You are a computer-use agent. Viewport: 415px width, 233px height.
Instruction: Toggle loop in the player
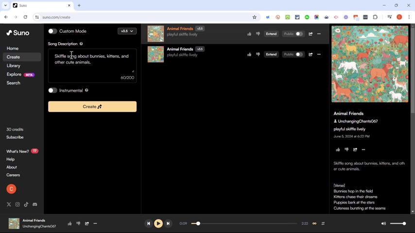(314, 223)
